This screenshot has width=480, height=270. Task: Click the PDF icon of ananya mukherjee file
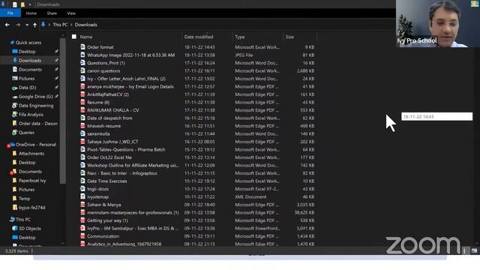[82, 86]
